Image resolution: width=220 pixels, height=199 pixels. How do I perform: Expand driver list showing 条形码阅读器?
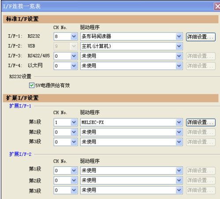[179, 37]
